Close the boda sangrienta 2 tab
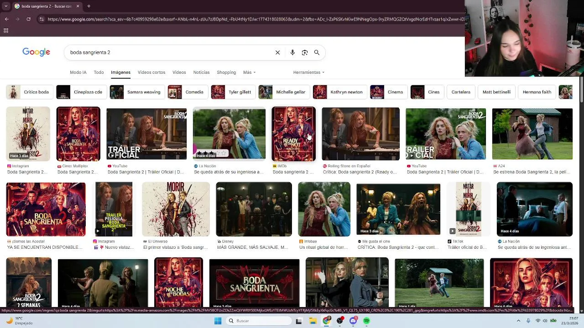Screen dimensions: 584x328 78,6
